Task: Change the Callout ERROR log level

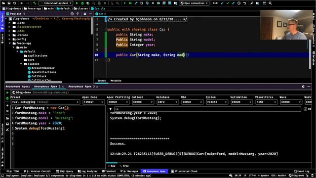Action: pyautogui.click(x=143, y=102)
